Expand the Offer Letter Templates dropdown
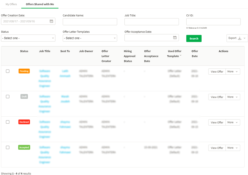Viewport: 248px width, 175px height. click(90, 38)
